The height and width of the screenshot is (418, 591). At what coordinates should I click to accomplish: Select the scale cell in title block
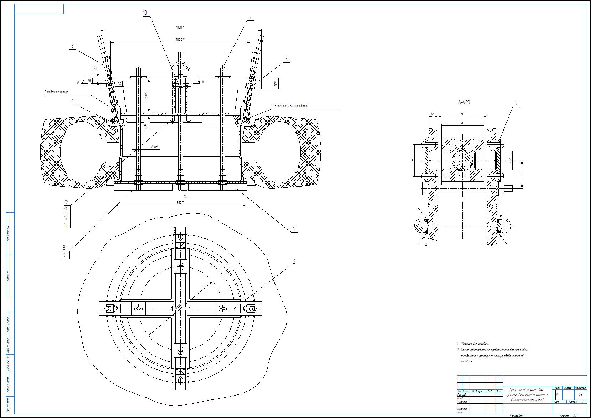(x=580, y=395)
